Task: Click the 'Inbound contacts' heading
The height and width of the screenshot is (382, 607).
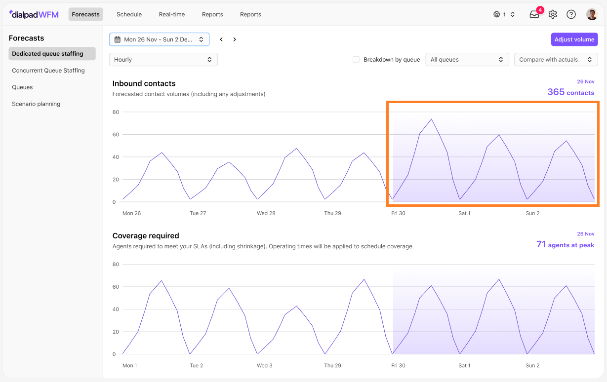Action: (x=144, y=83)
